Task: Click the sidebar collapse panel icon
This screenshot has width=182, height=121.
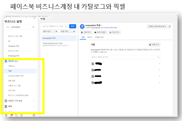Action: pyautogui.click(x=34, y=115)
